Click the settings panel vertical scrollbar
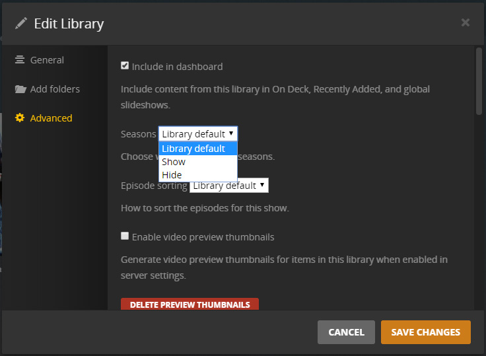This screenshot has height=356, width=486. 479,83
